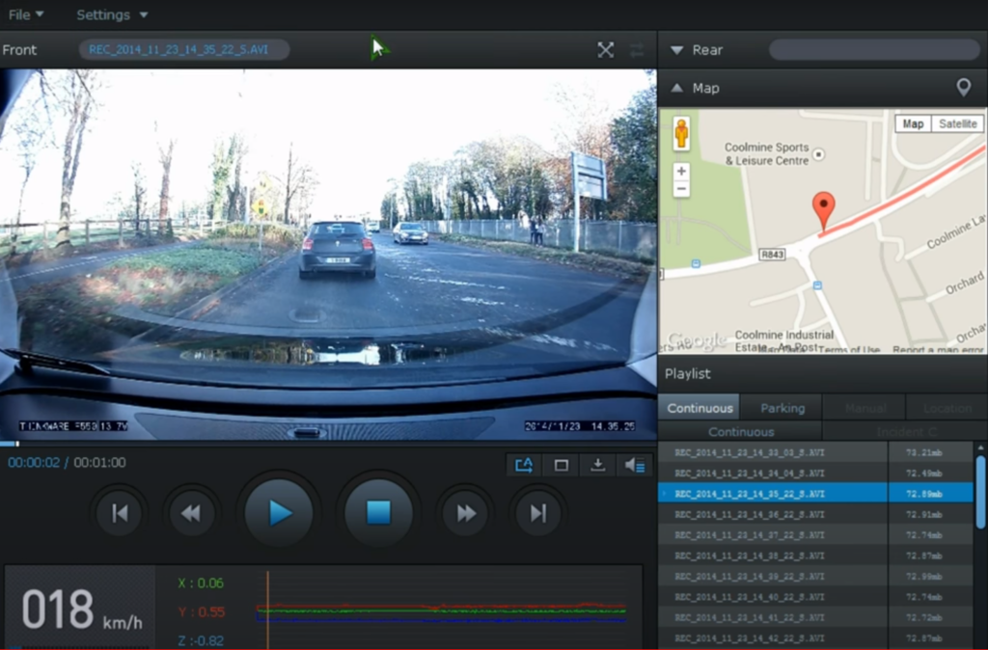The image size is (988, 650).
Task: Select REC_2014_11_23_14_36_22 file in playlist
Action: pos(750,514)
